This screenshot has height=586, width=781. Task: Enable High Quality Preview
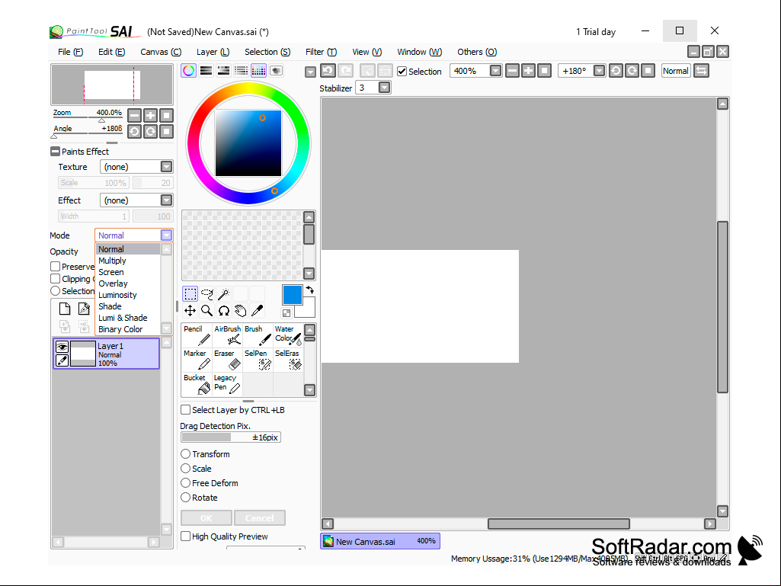tap(185, 536)
